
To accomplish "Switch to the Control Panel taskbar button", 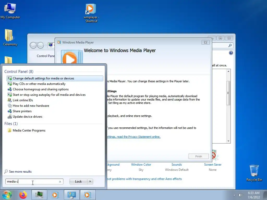I will (71, 195).
